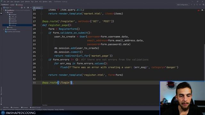Click 'market.html' string on line 15
Image resolution: width=205 pixels, height=115 pixels.
pos(92,14)
